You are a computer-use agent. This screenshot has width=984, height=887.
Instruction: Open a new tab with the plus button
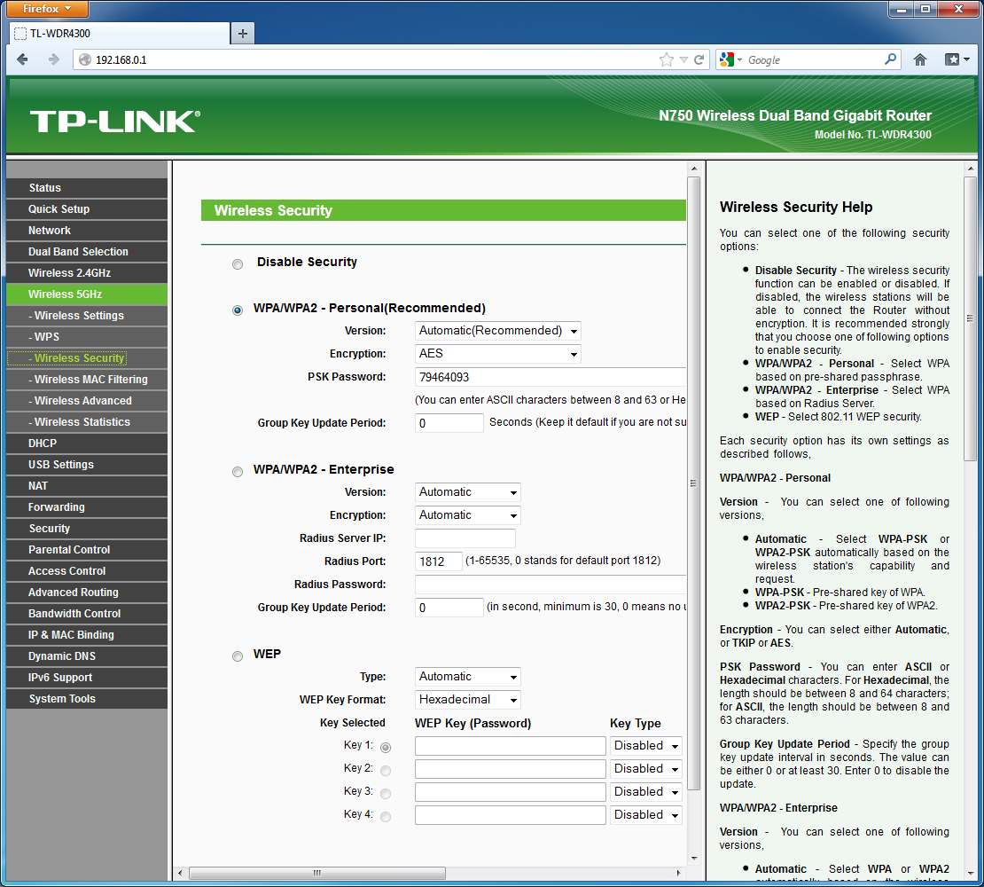coord(243,34)
